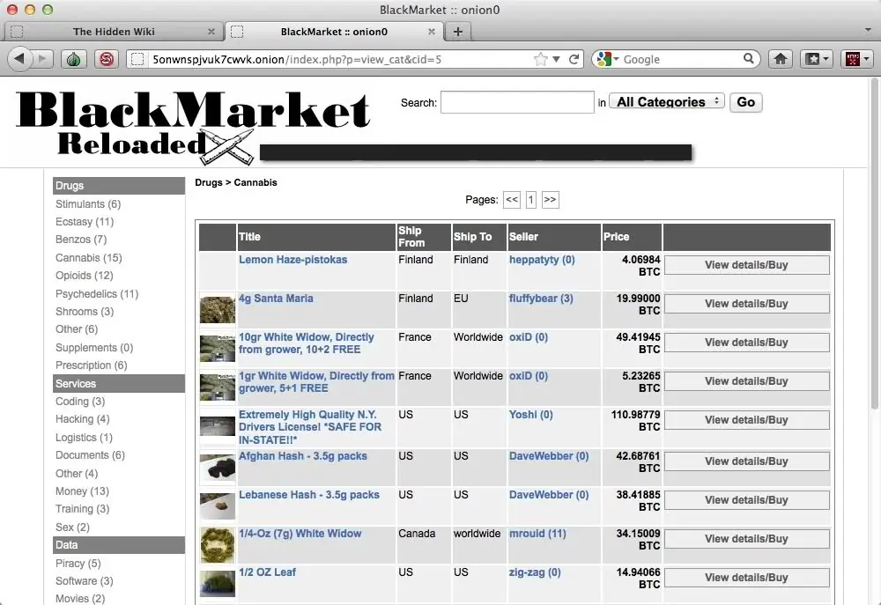
Task: Open the Opioids (12) category
Action: pos(85,276)
